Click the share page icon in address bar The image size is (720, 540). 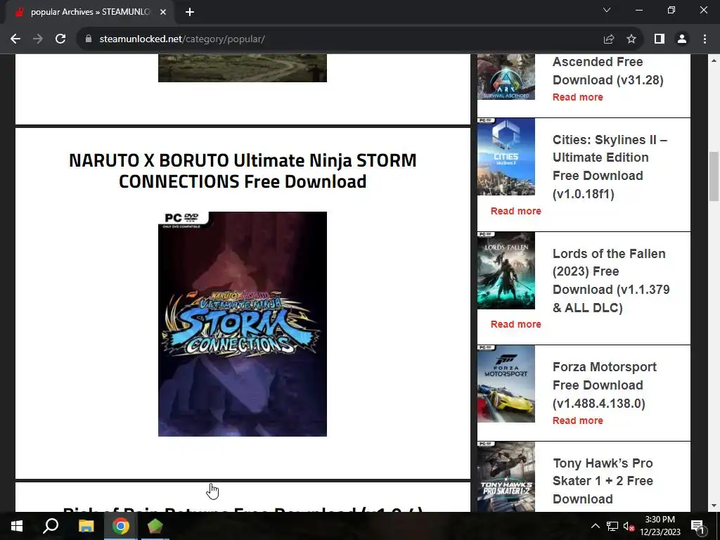click(609, 39)
